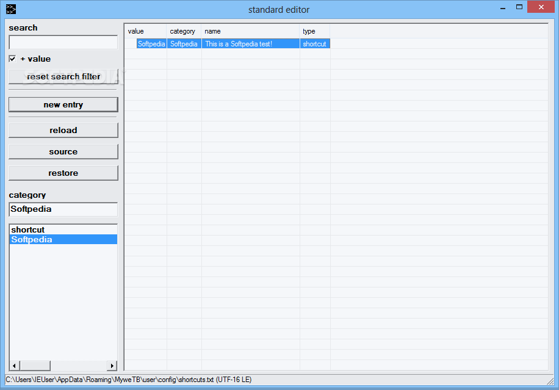
Task: Click the name column header
Action: click(x=251, y=31)
